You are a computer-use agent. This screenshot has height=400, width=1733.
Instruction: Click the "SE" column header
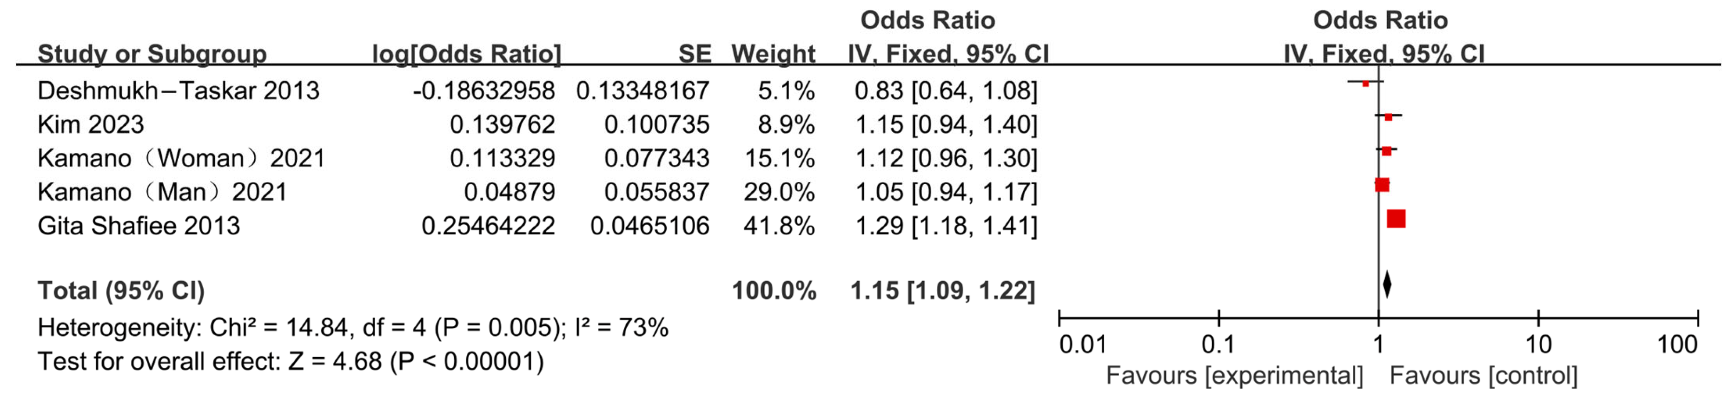[694, 54]
